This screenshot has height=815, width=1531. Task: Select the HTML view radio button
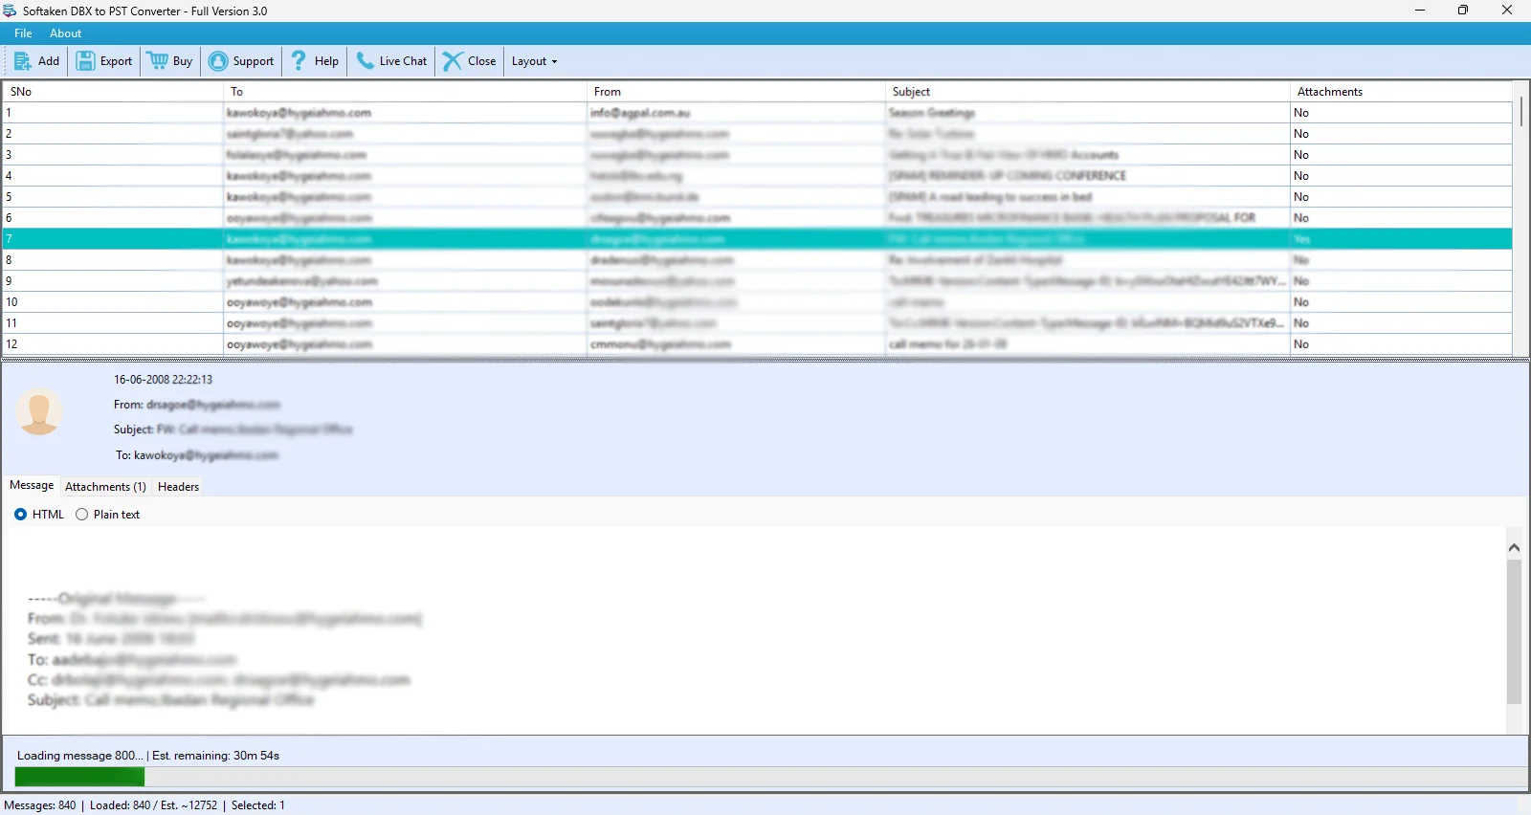point(21,515)
